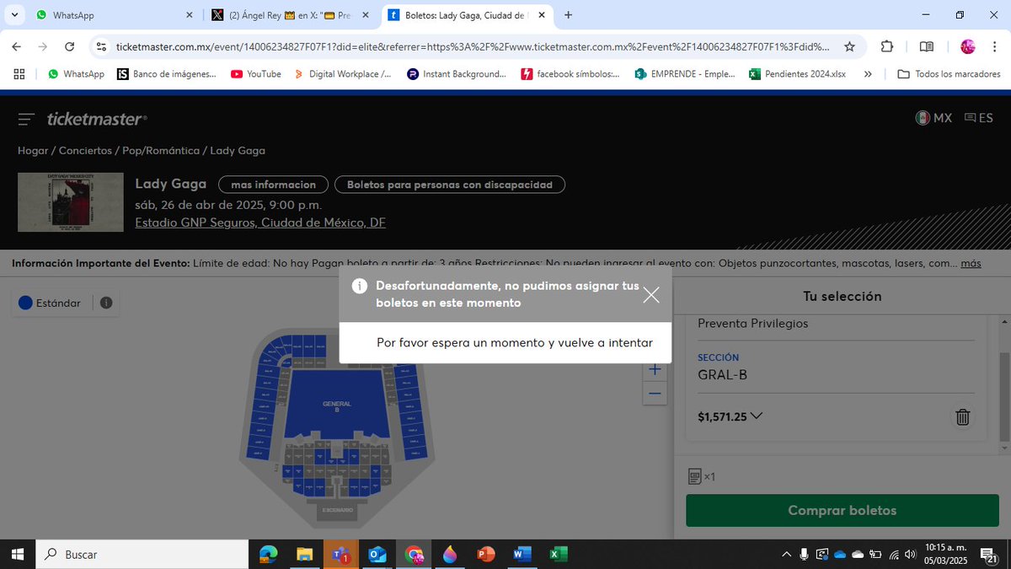
Task: Zoom in on the stadium seat map
Action: (655, 369)
